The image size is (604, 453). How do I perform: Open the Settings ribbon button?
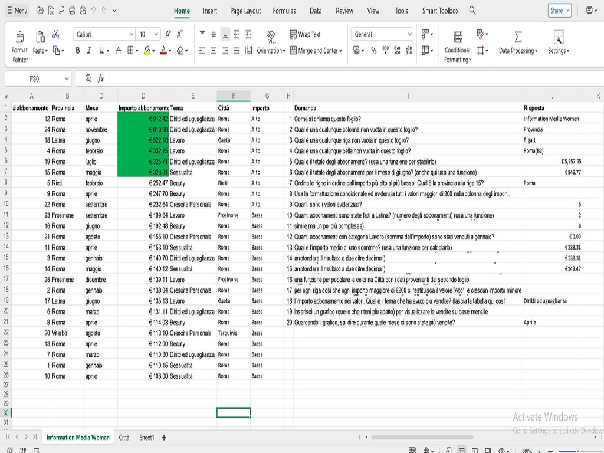pyautogui.click(x=559, y=42)
